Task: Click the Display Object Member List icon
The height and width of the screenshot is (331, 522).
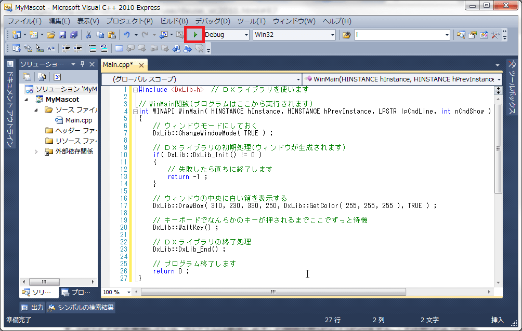Action: pyautogui.click(x=16, y=49)
